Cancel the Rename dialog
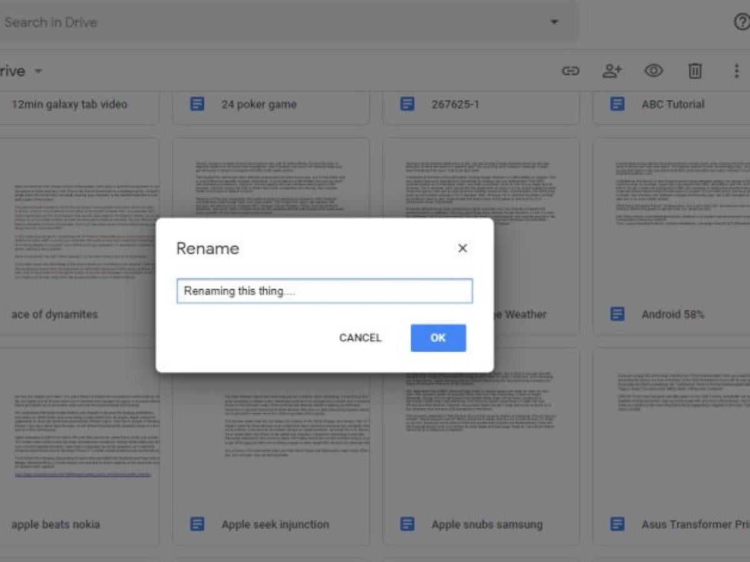The width and height of the screenshot is (750, 562). 360,338
